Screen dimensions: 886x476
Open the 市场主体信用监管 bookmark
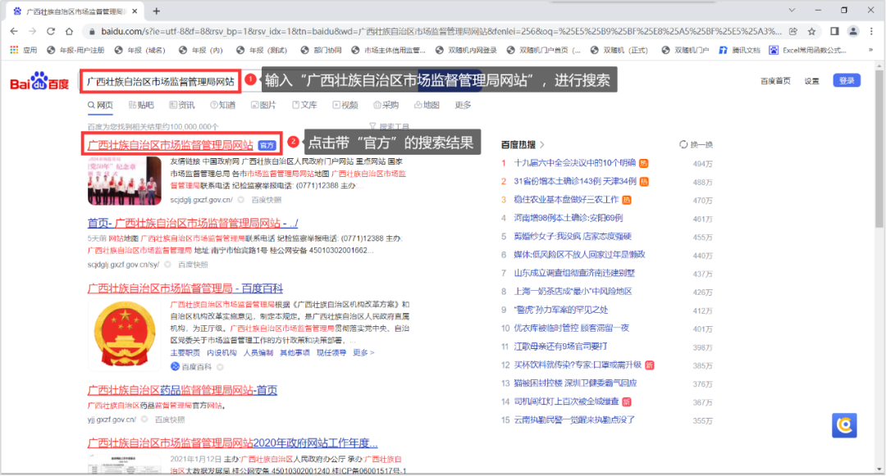pyautogui.click(x=388, y=50)
